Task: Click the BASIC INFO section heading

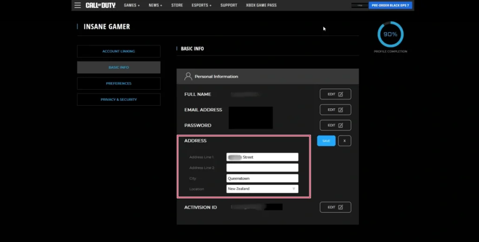Action: pyautogui.click(x=192, y=49)
